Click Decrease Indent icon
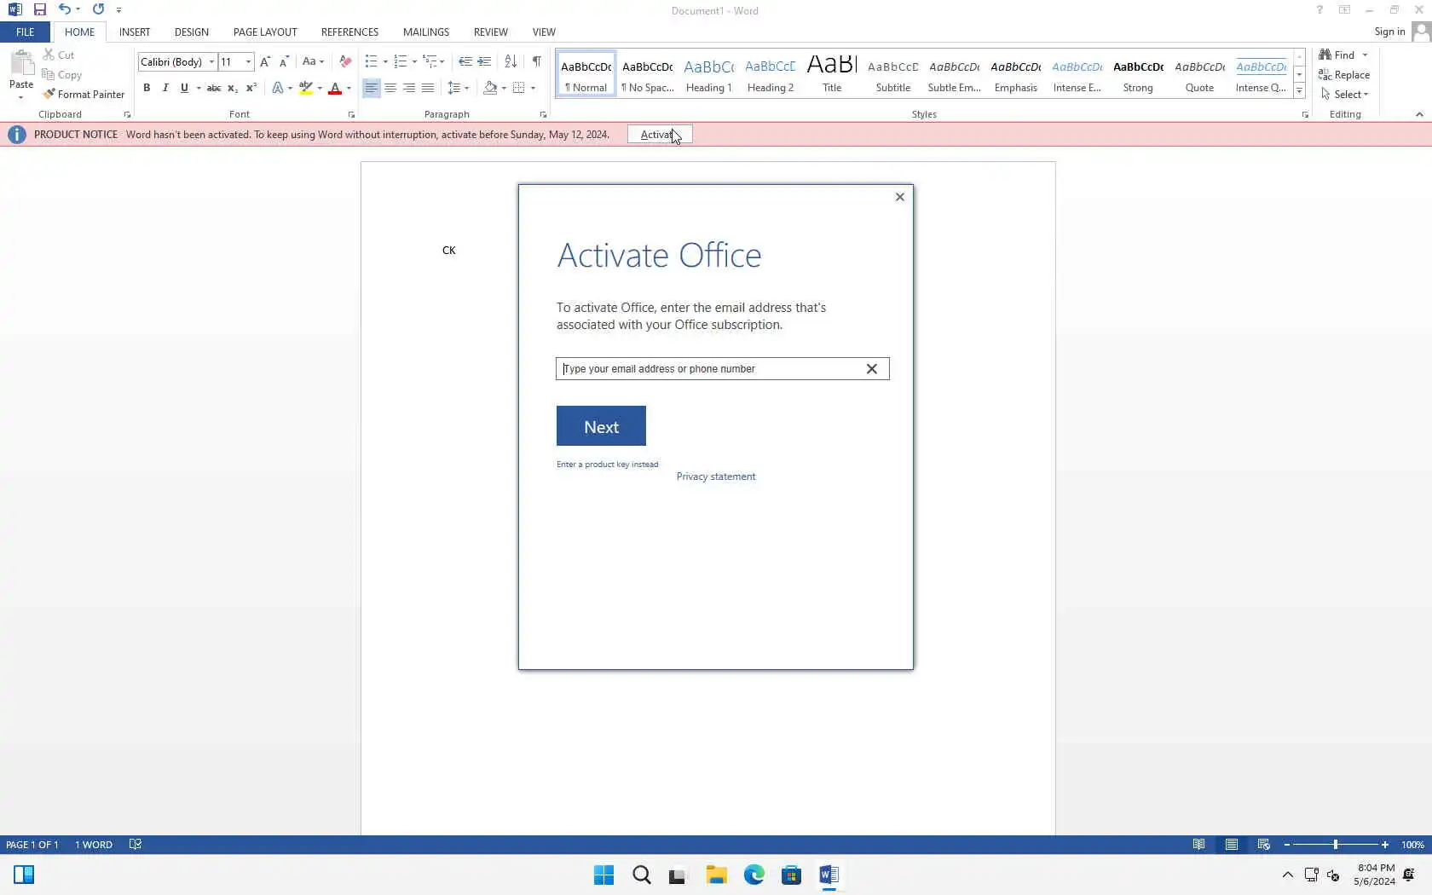The width and height of the screenshot is (1432, 895). (x=465, y=61)
